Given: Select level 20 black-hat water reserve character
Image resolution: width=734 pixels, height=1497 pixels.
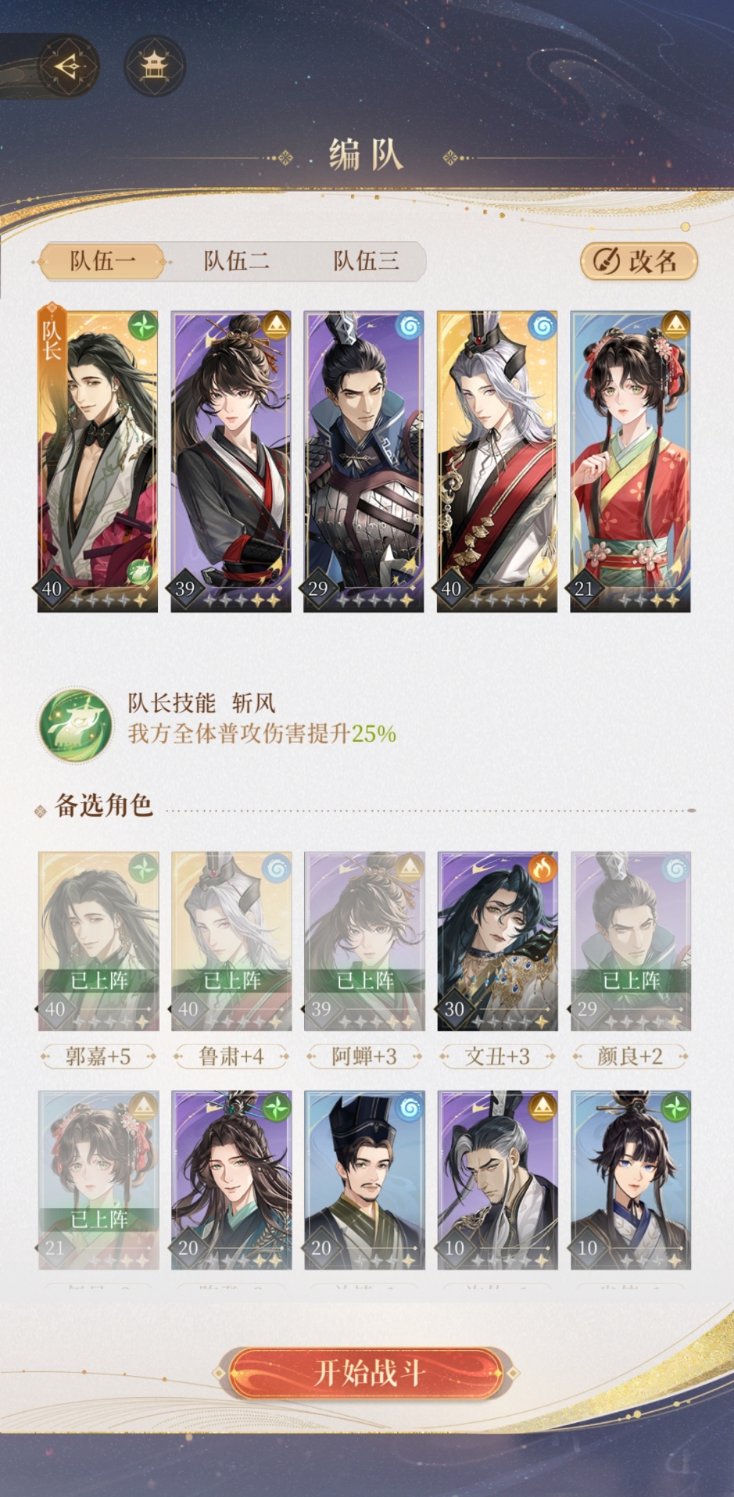Looking at the screenshot, I should click(x=365, y=1180).
